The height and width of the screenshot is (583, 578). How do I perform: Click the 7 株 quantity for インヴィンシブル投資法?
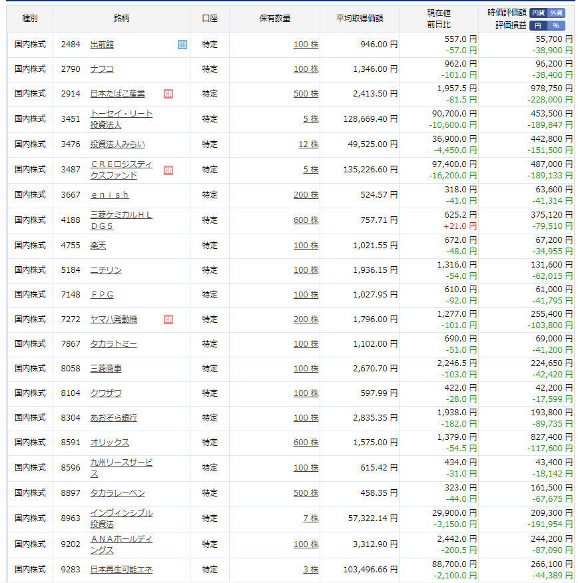pyautogui.click(x=311, y=518)
